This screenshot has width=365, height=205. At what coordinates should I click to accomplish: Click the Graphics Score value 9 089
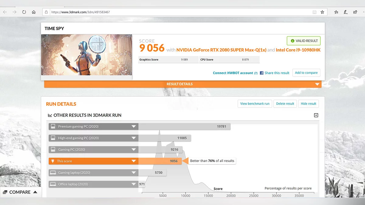pyautogui.click(x=185, y=60)
